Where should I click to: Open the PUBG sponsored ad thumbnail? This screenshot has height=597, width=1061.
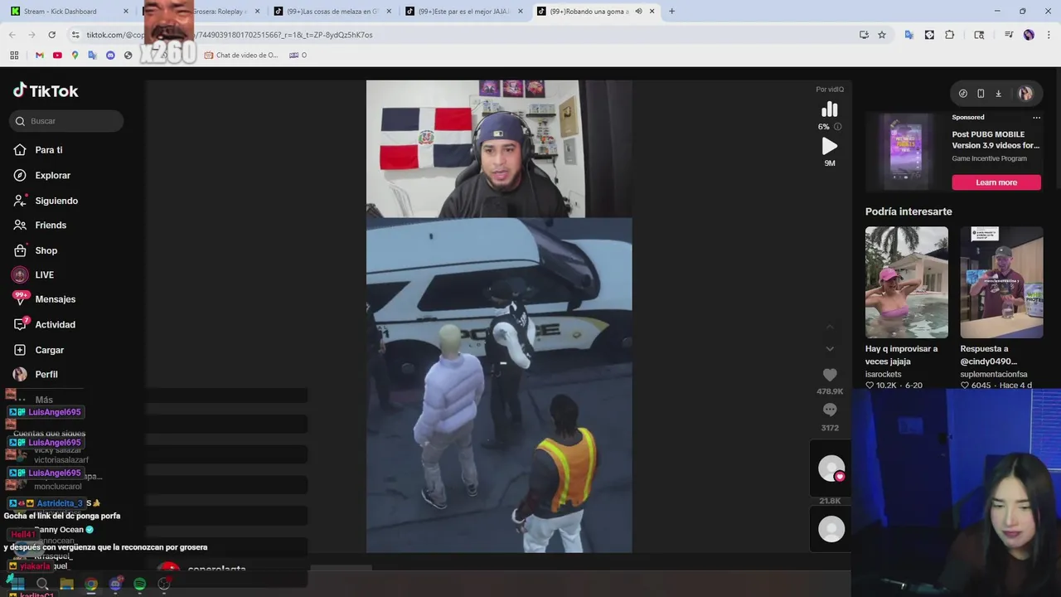pyautogui.click(x=905, y=153)
